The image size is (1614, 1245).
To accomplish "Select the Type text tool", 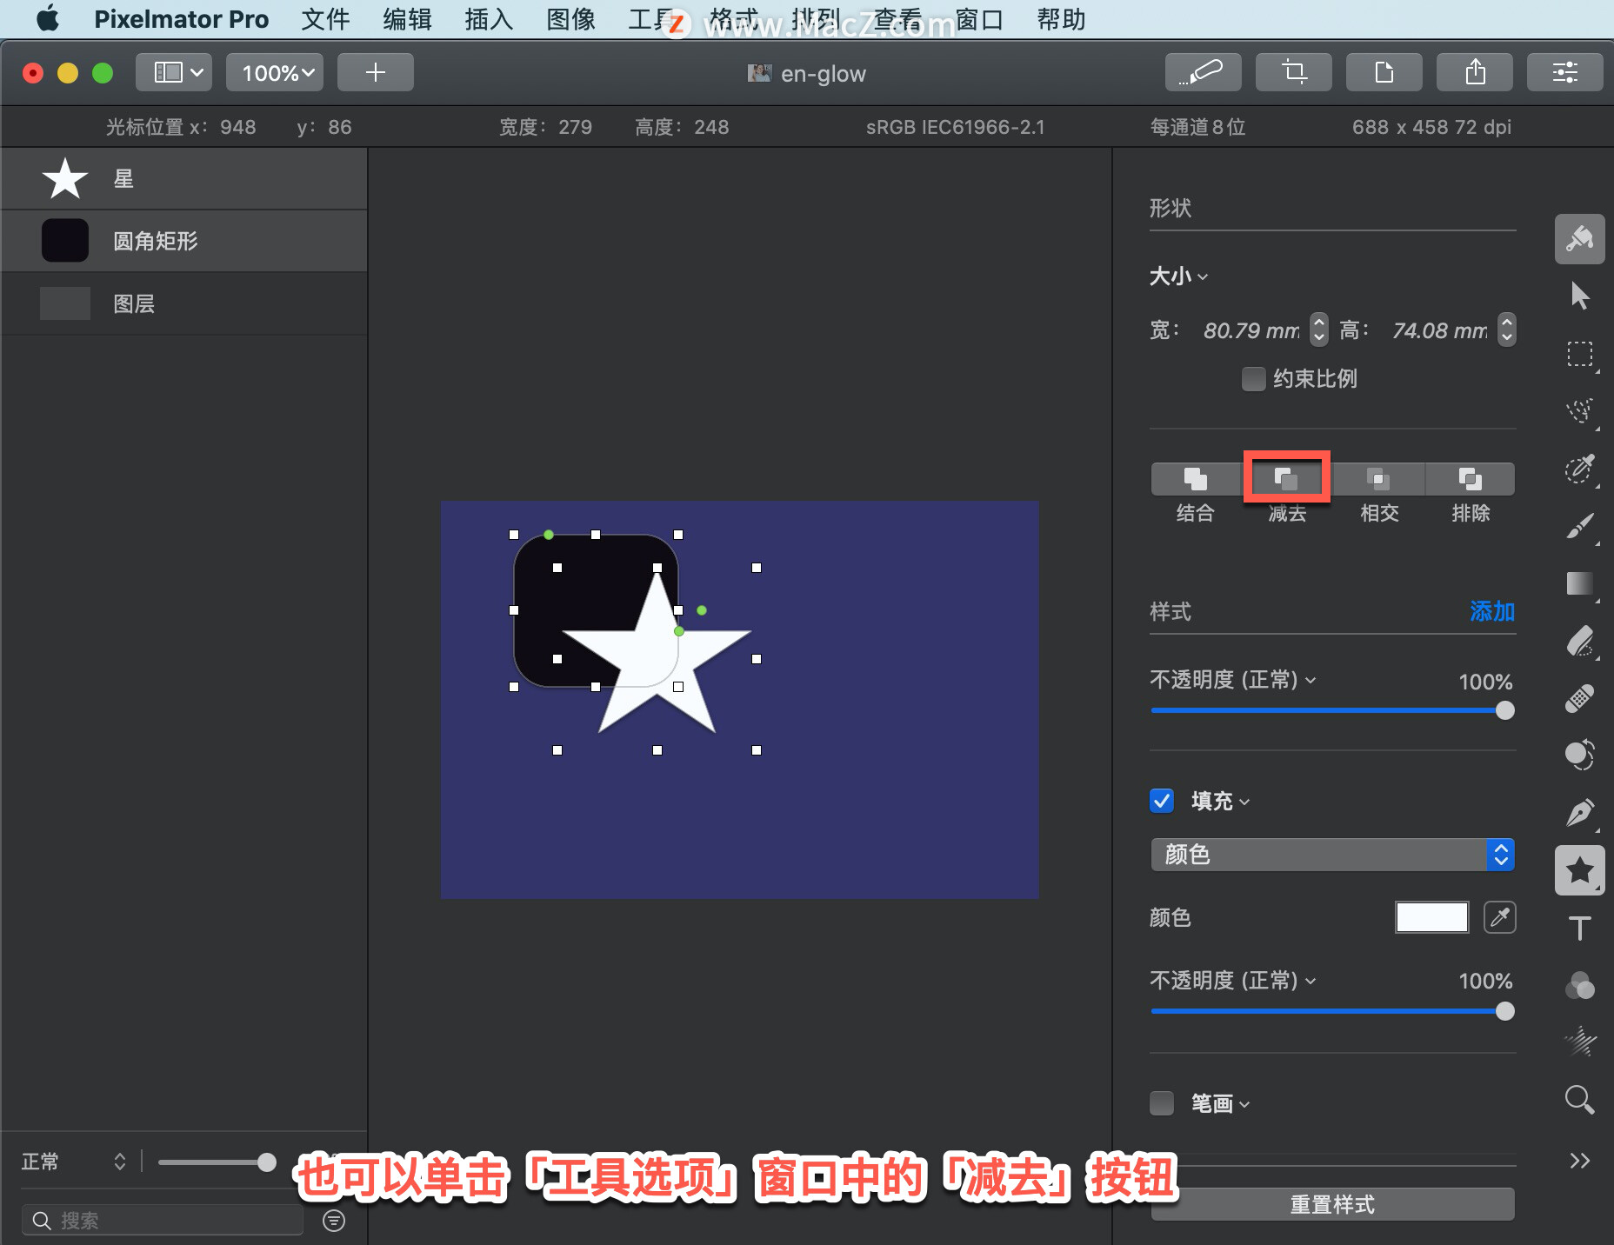I will [x=1580, y=929].
